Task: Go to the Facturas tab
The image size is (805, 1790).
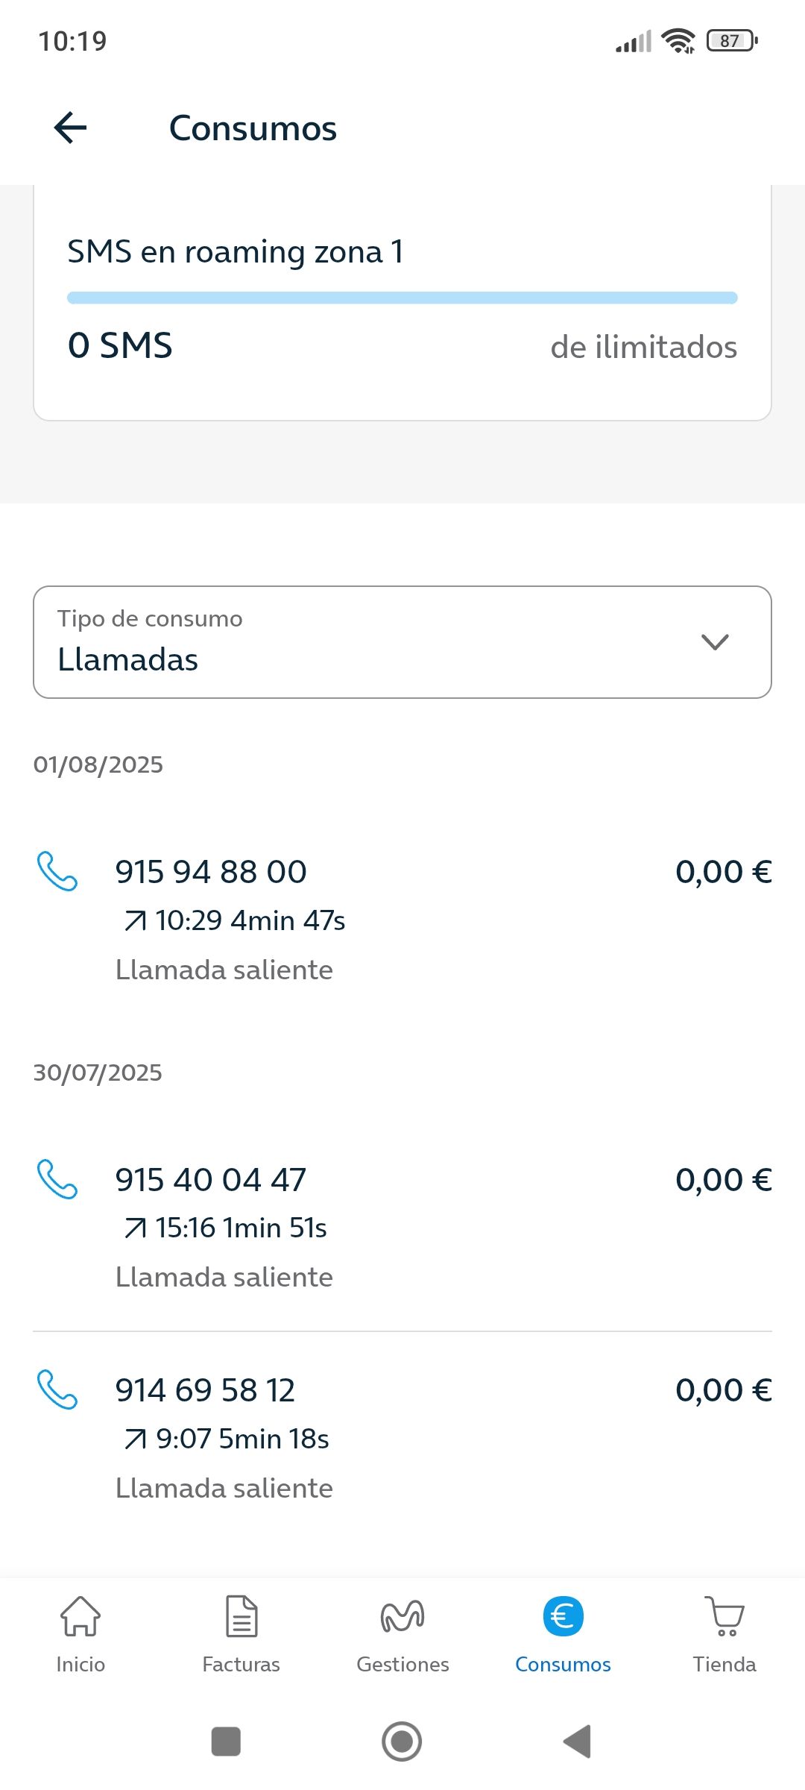Action: 241,1633
